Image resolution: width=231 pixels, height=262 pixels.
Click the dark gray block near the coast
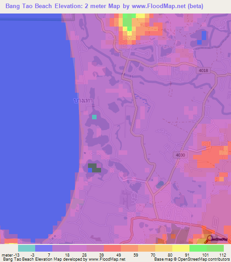pos(94,168)
